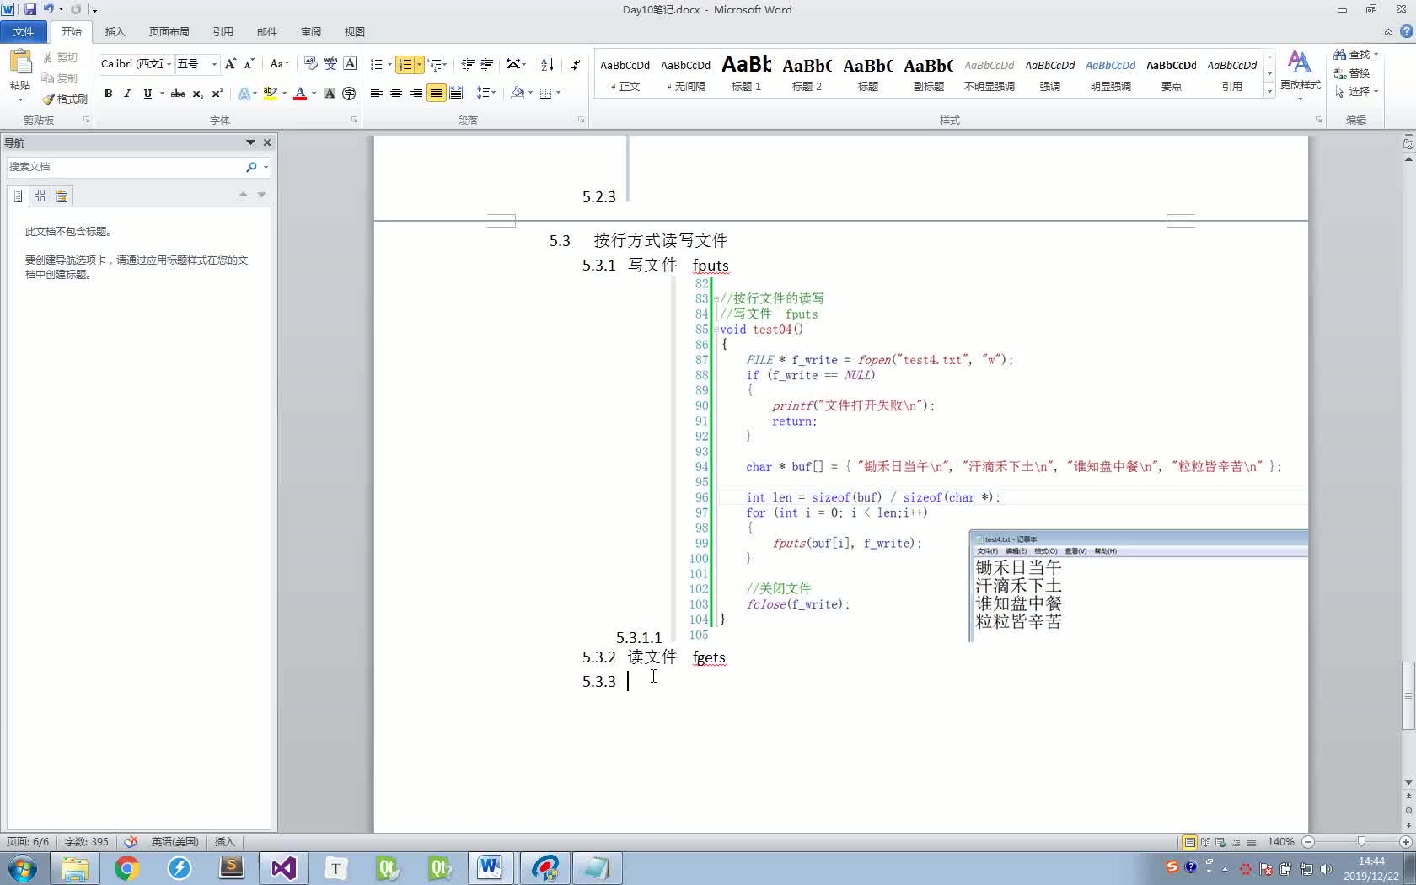
Task: Browse headings view in navigation pane
Action: coord(18,196)
